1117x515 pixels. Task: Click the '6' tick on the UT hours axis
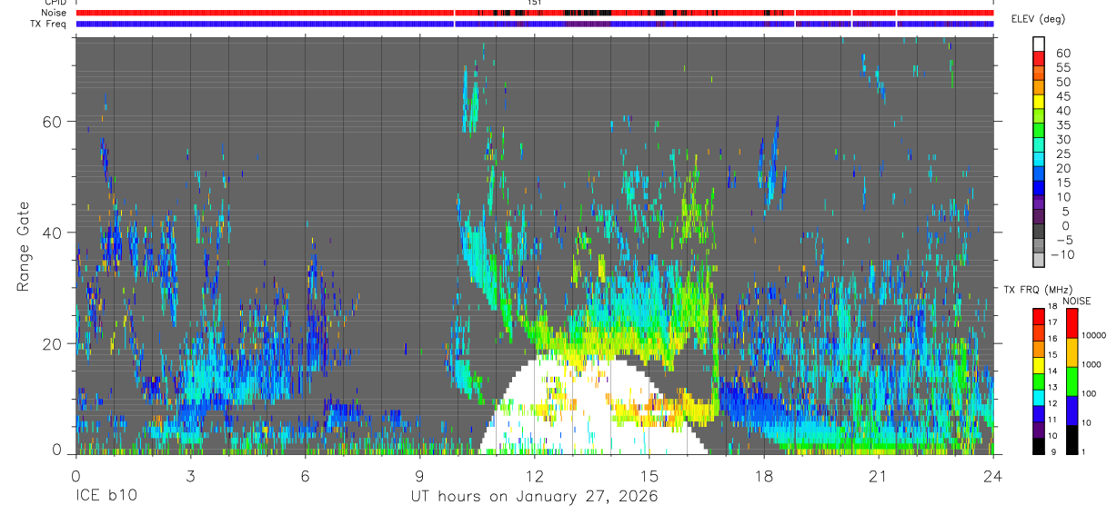[x=305, y=476]
